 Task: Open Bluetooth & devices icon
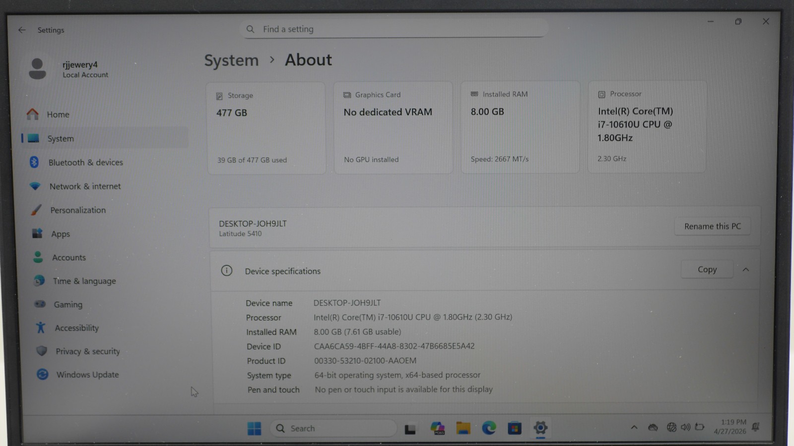click(x=34, y=162)
